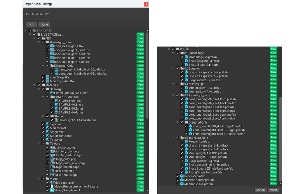Screen dimensions: 298x194
Task: Click the left panel vertical scrollbar thumb
Action: coord(147,75)
